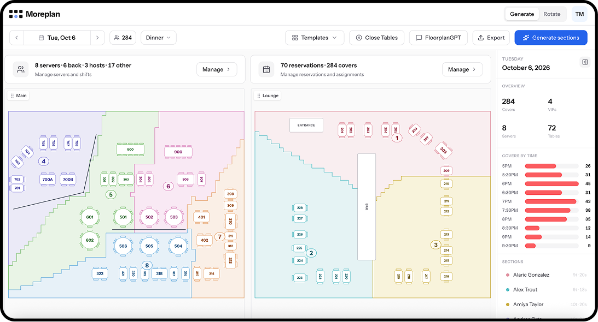Manage servers and shifts
The height and width of the screenshot is (322, 598).
coord(217,69)
